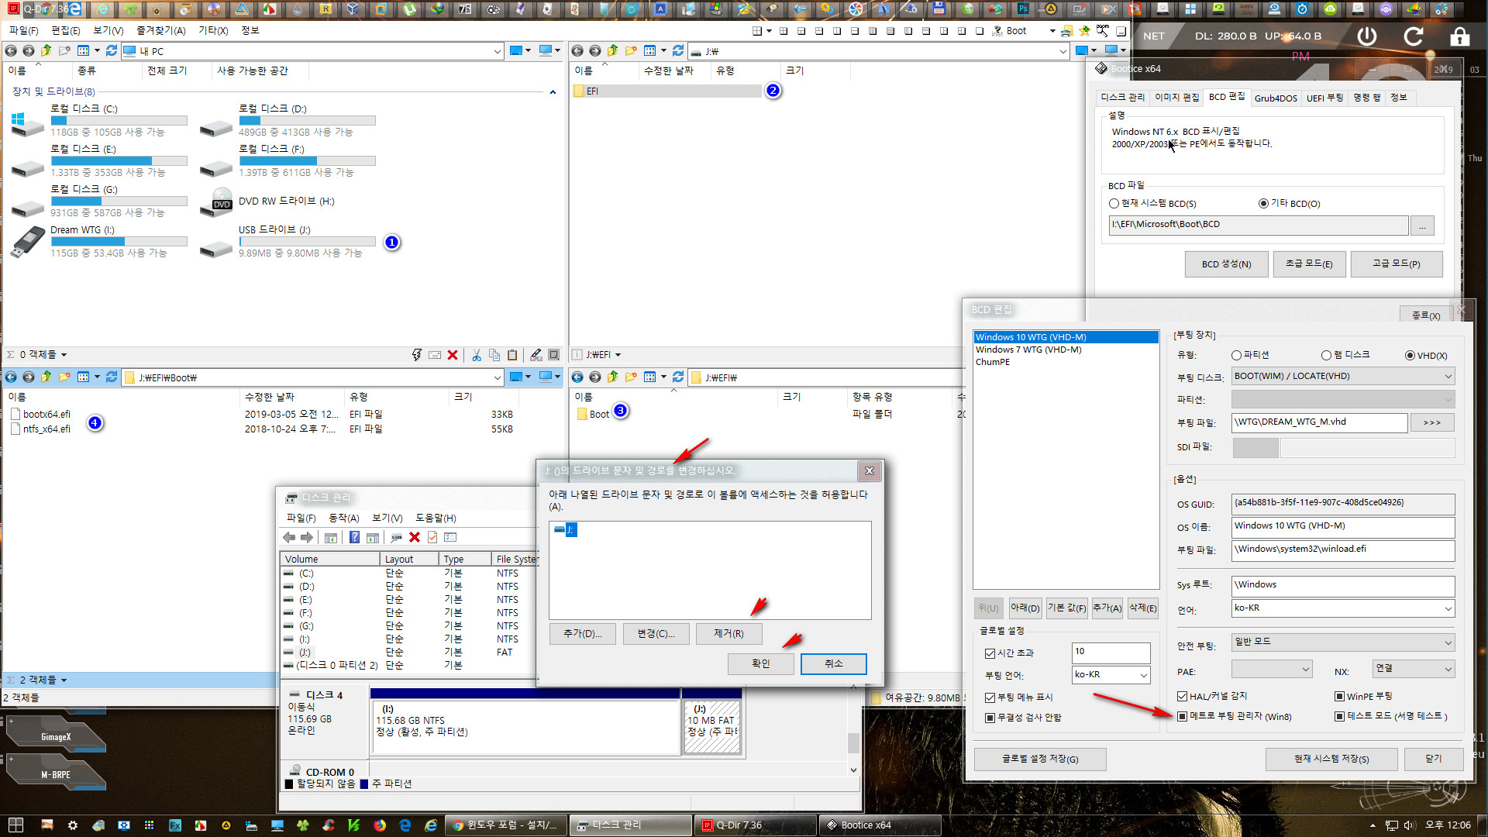The width and height of the screenshot is (1488, 837).
Task: Expand the J:\EFI\Boot\ address bar dropdown
Action: pyautogui.click(x=497, y=377)
